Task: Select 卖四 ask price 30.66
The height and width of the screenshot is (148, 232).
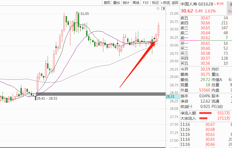Action: 205,23
